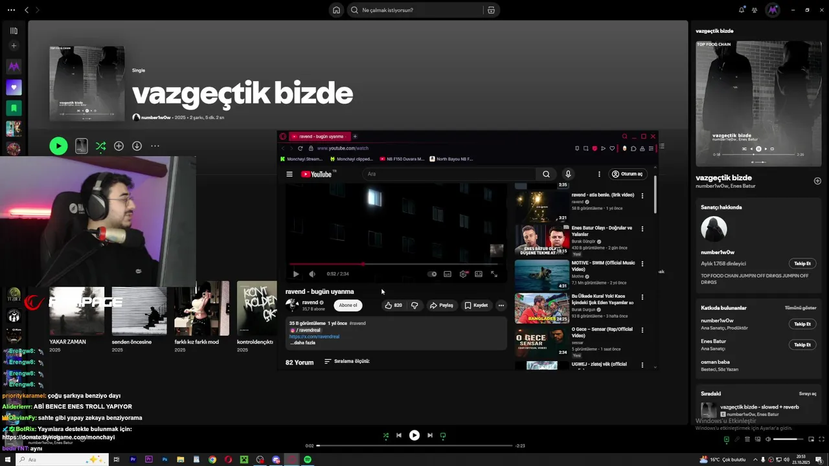Open Spotify queue icon in bottom bar
This screenshot has width=829, height=466.
click(747, 439)
